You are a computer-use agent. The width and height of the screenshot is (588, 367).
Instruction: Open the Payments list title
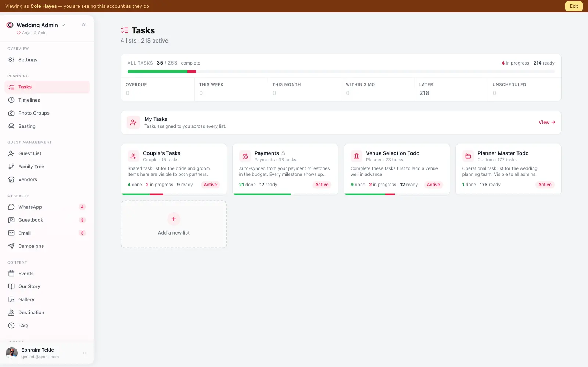point(266,153)
